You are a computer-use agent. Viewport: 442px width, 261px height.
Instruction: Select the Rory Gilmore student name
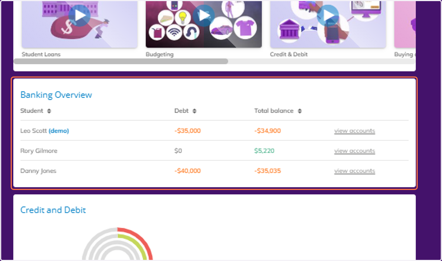pos(39,151)
